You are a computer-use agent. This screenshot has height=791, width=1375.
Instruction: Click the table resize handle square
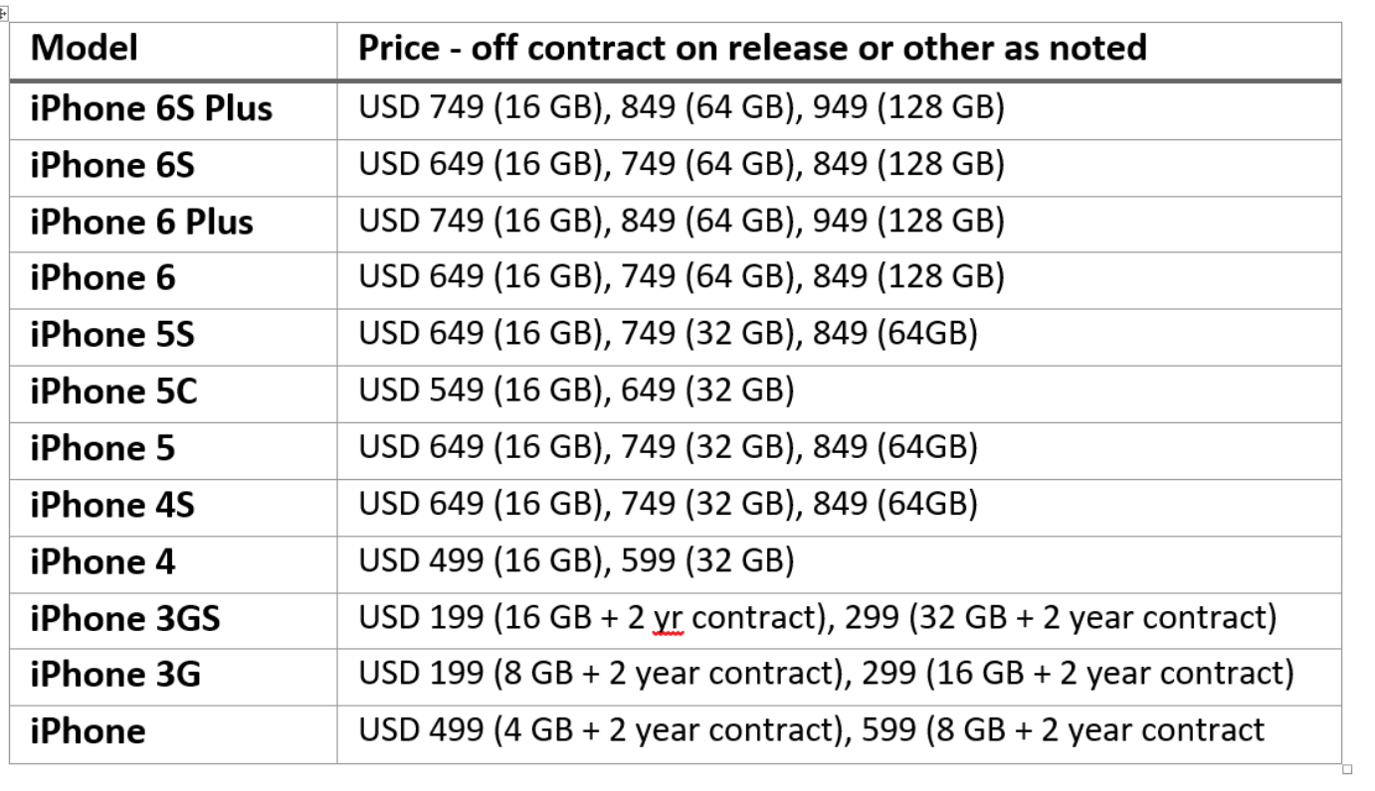point(1347,768)
